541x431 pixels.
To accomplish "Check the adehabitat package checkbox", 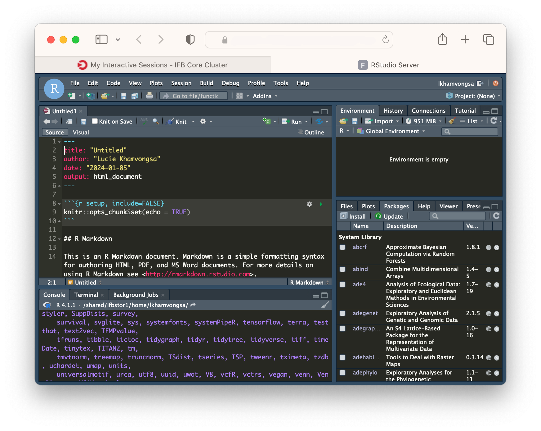I will click(342, 357).
